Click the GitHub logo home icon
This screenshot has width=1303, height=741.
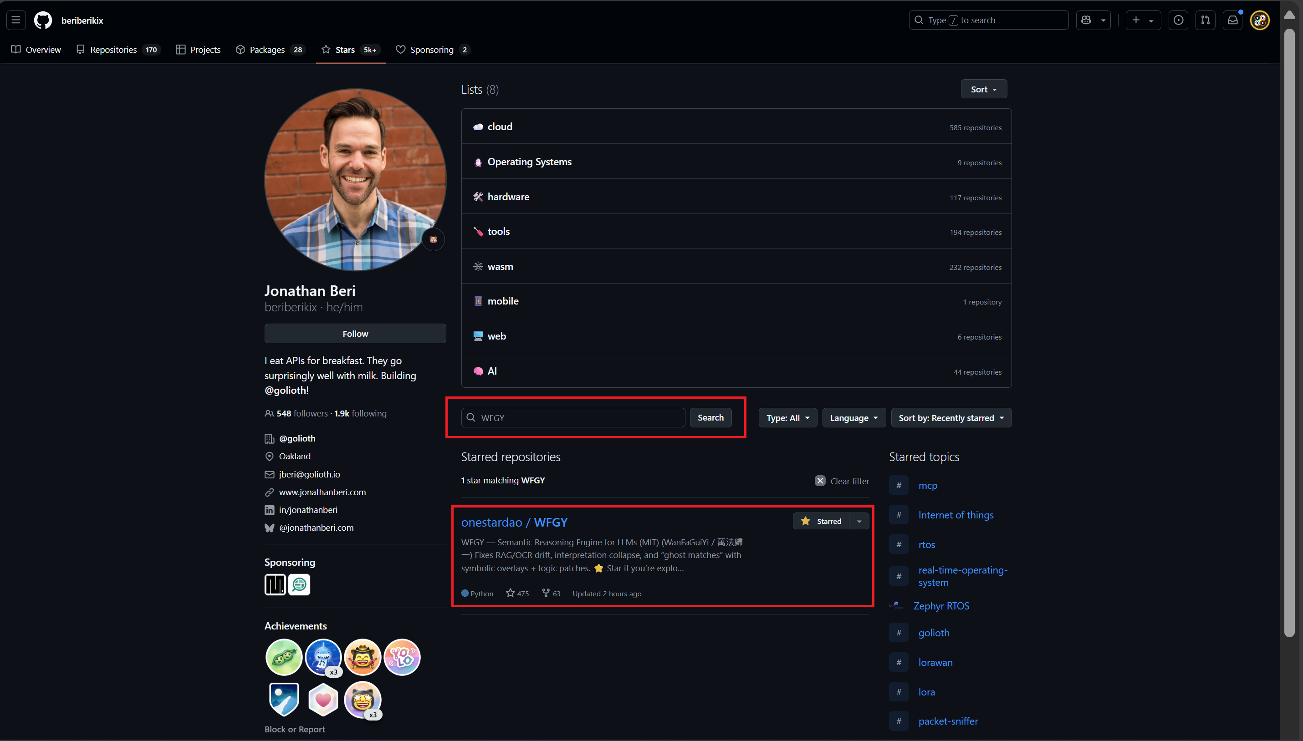coord(43,20)
